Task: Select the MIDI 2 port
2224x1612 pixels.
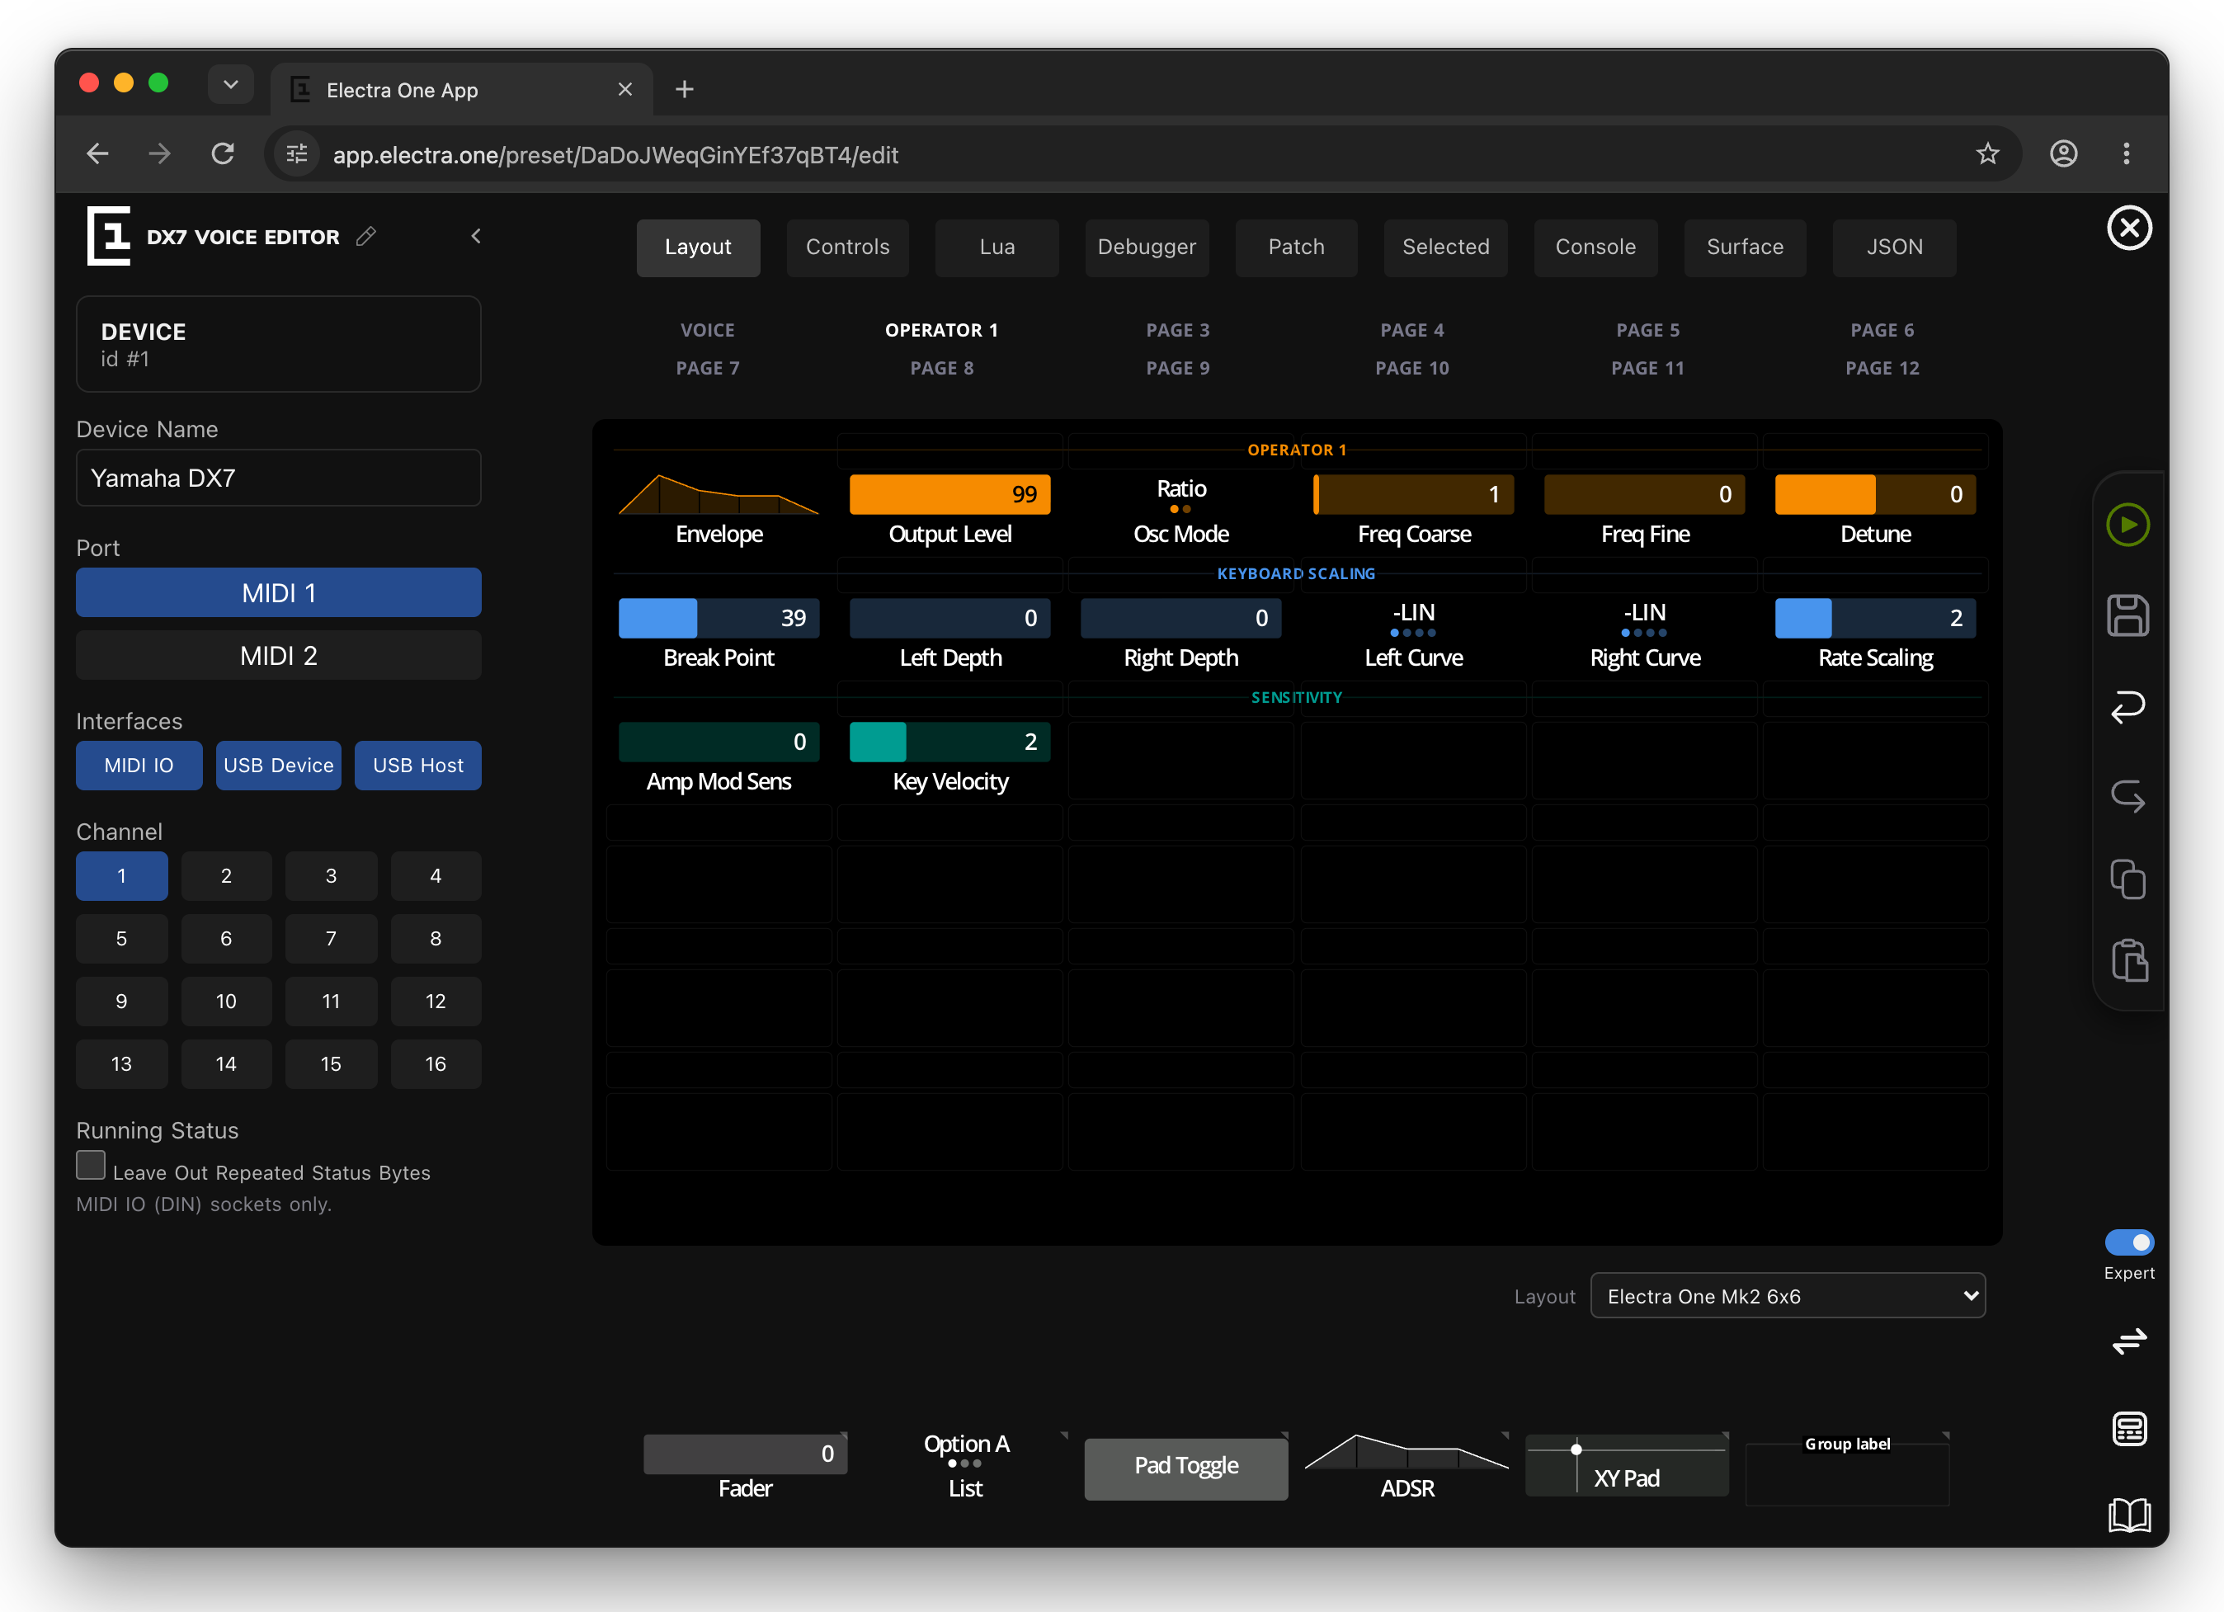Action: coord(279,655)
